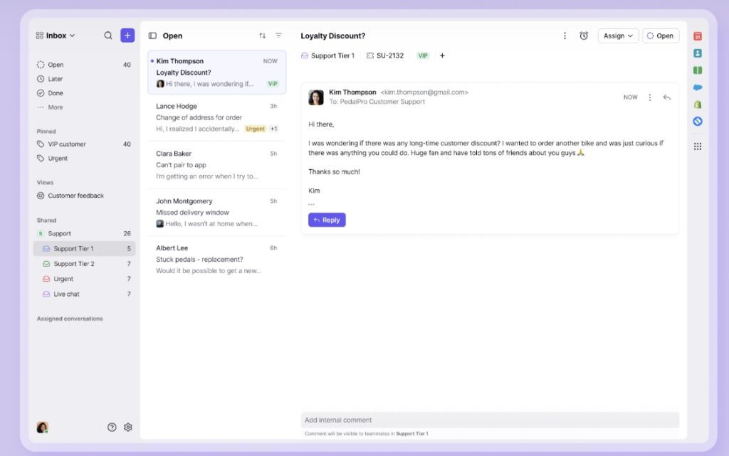Open the three-dot menu on Kim Thompson's email

[649, 97]
